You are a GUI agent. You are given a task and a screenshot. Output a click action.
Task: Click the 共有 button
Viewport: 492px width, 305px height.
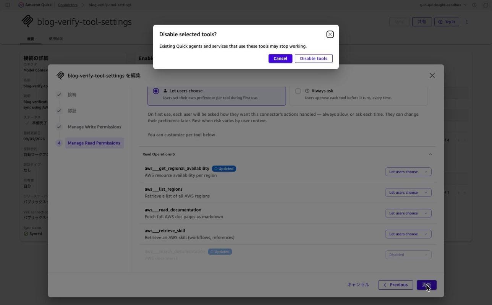pyautogui.click(x=422, y=22)
